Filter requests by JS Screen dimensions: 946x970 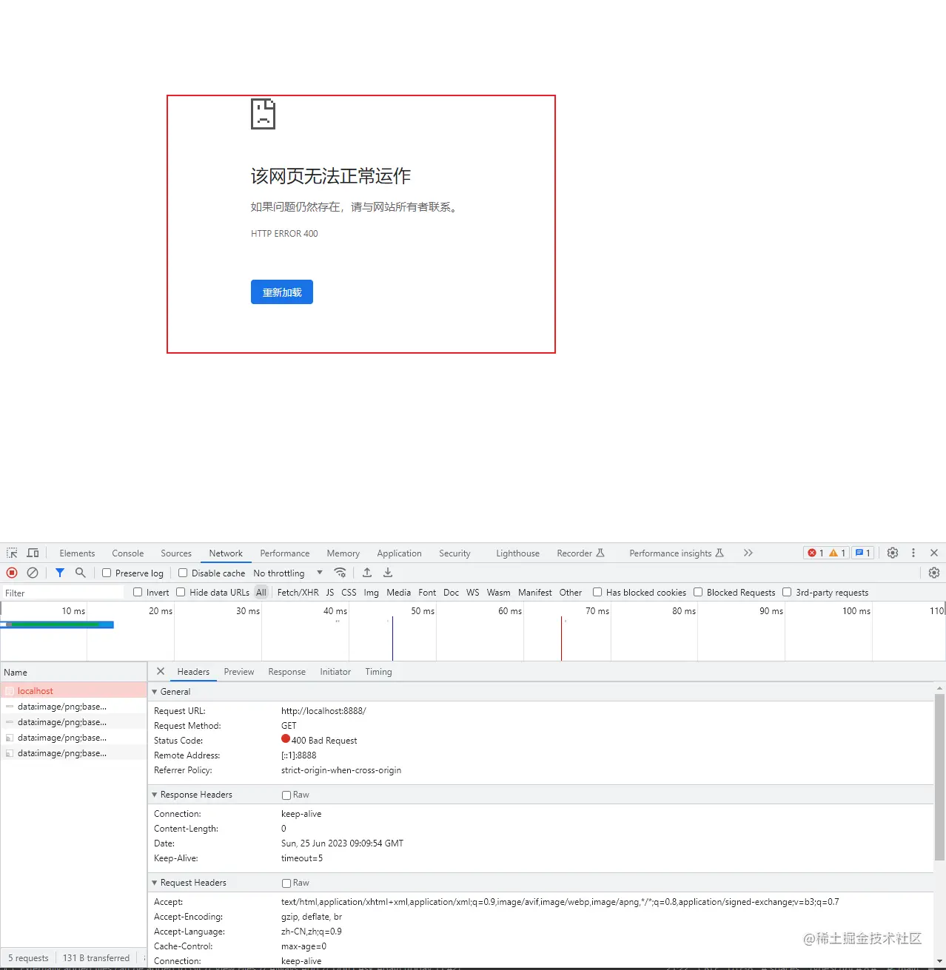tap(330, 593)
